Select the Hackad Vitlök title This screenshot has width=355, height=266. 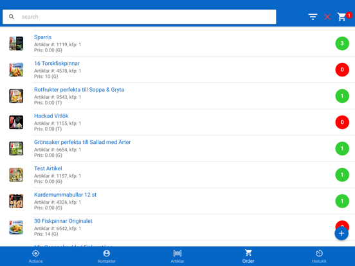[51, 116]
